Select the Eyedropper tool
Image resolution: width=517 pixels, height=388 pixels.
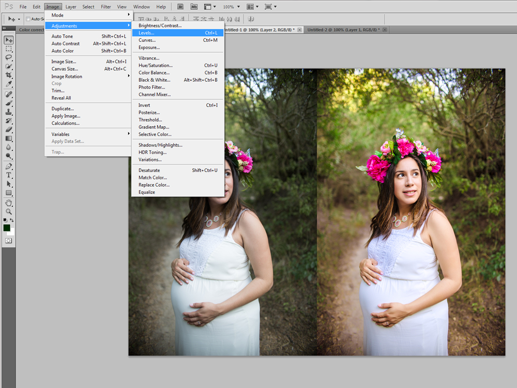pos(9,84)
